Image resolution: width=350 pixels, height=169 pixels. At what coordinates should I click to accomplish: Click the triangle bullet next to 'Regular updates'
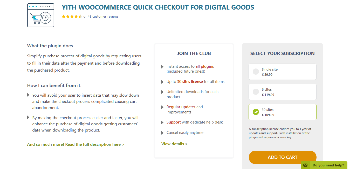click(162, 107)
